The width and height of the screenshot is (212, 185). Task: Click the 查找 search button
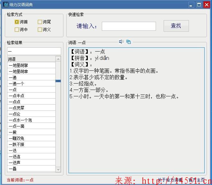coord(176,26)
